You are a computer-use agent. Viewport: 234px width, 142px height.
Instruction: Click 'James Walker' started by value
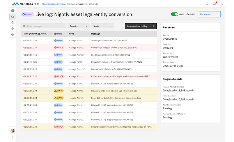(x=170, y=57)
